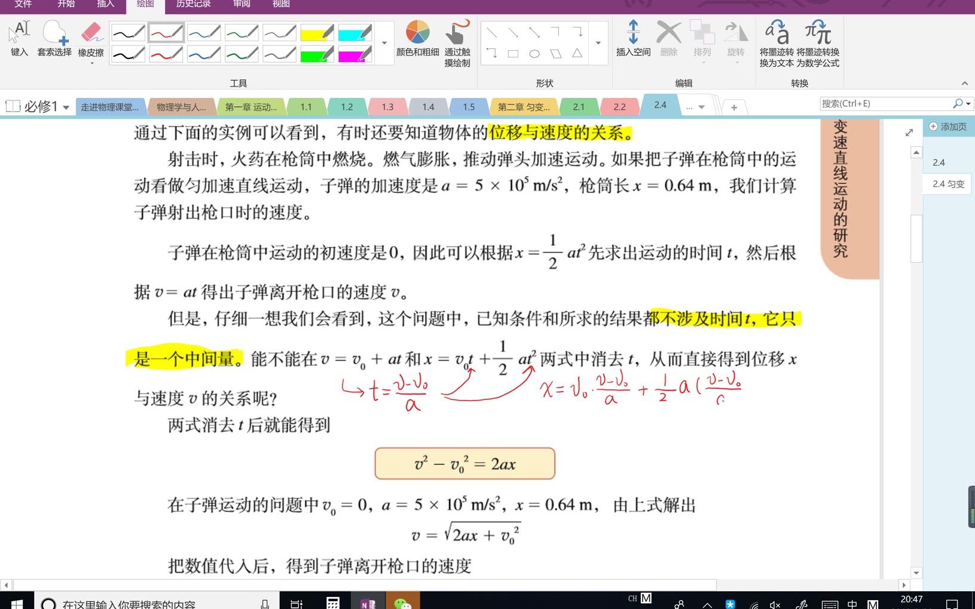Viewport: 975px width, 609px height.
Task: Switch to the 审阅 ribbon tab
Action: 241,4
